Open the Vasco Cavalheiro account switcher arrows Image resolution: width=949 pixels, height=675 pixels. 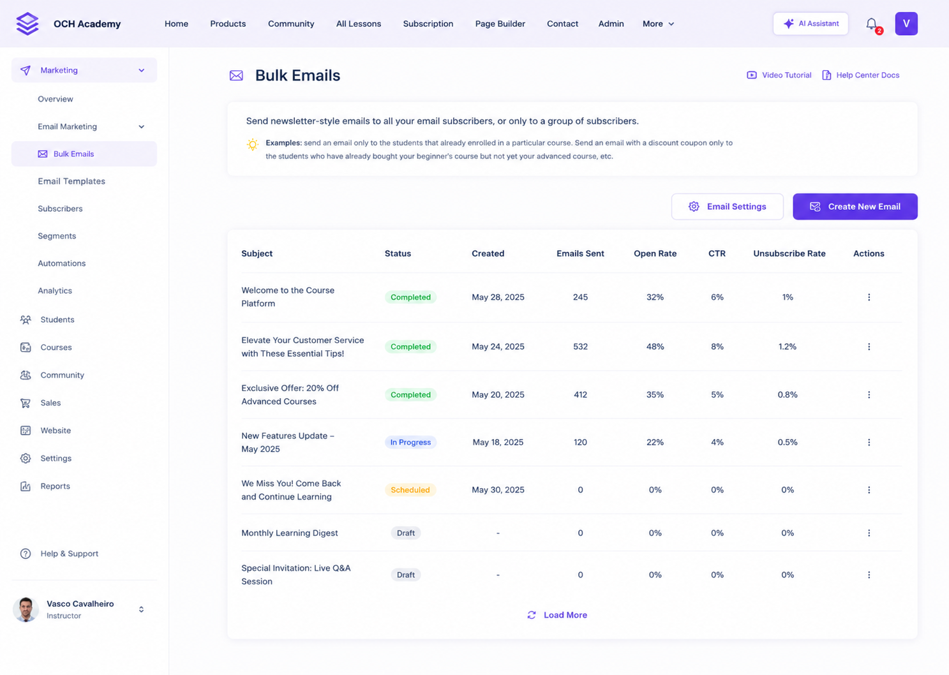coord(141,609)
